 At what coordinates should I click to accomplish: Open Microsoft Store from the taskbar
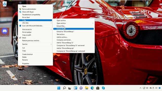[x=98, y=88]
